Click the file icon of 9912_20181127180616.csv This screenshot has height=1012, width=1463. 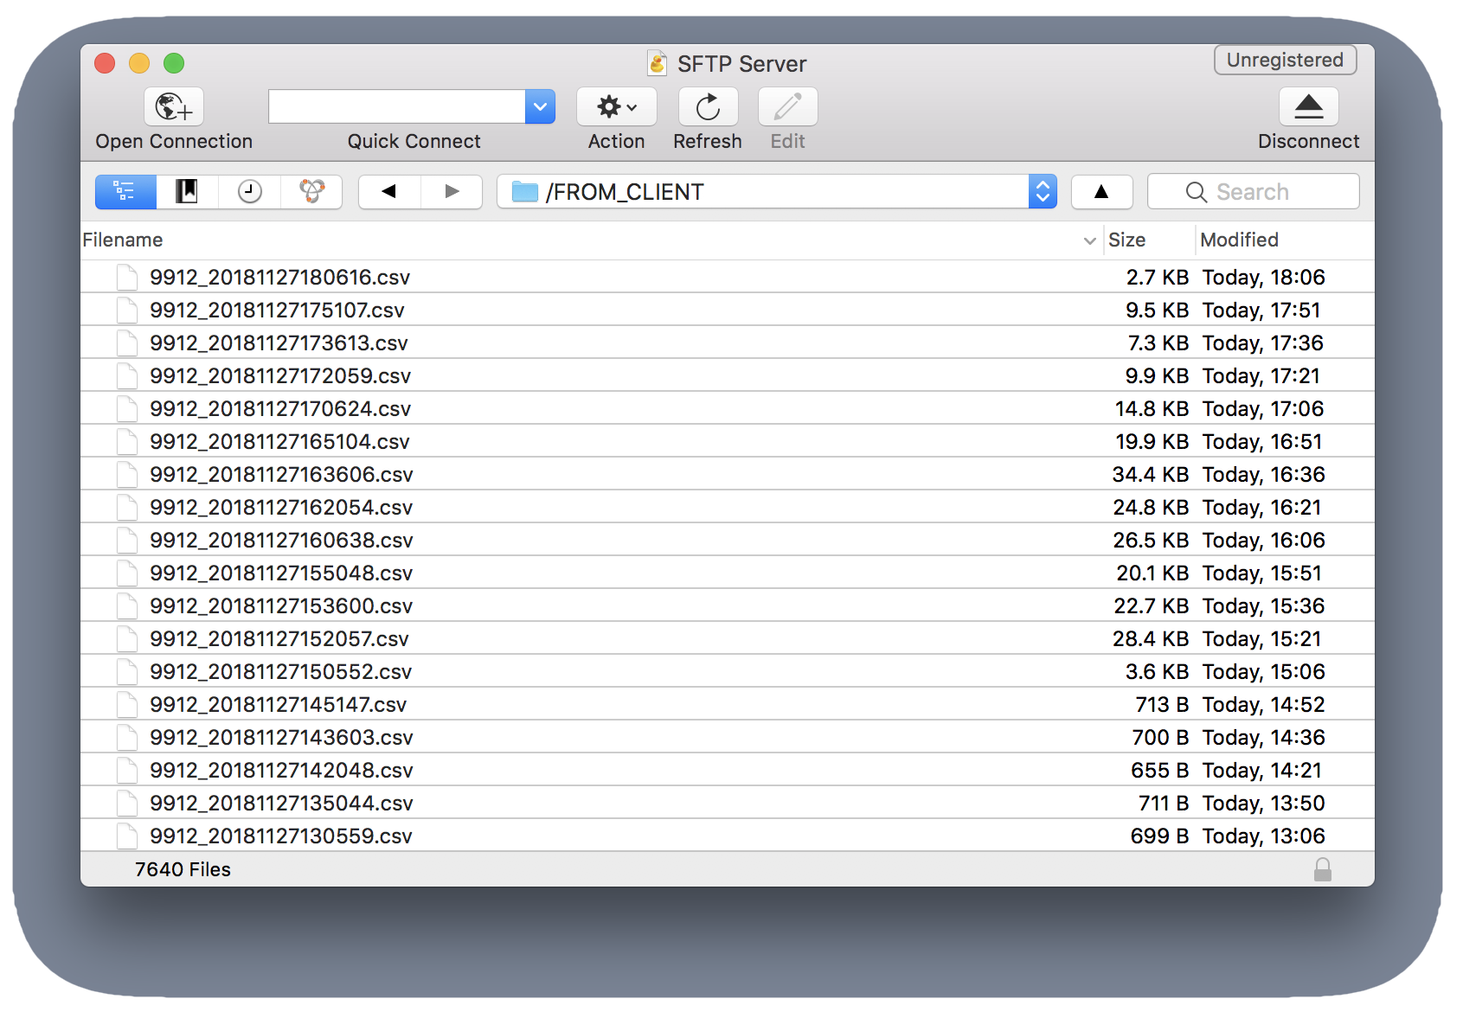pyautogui.click(x=127, y=277)
